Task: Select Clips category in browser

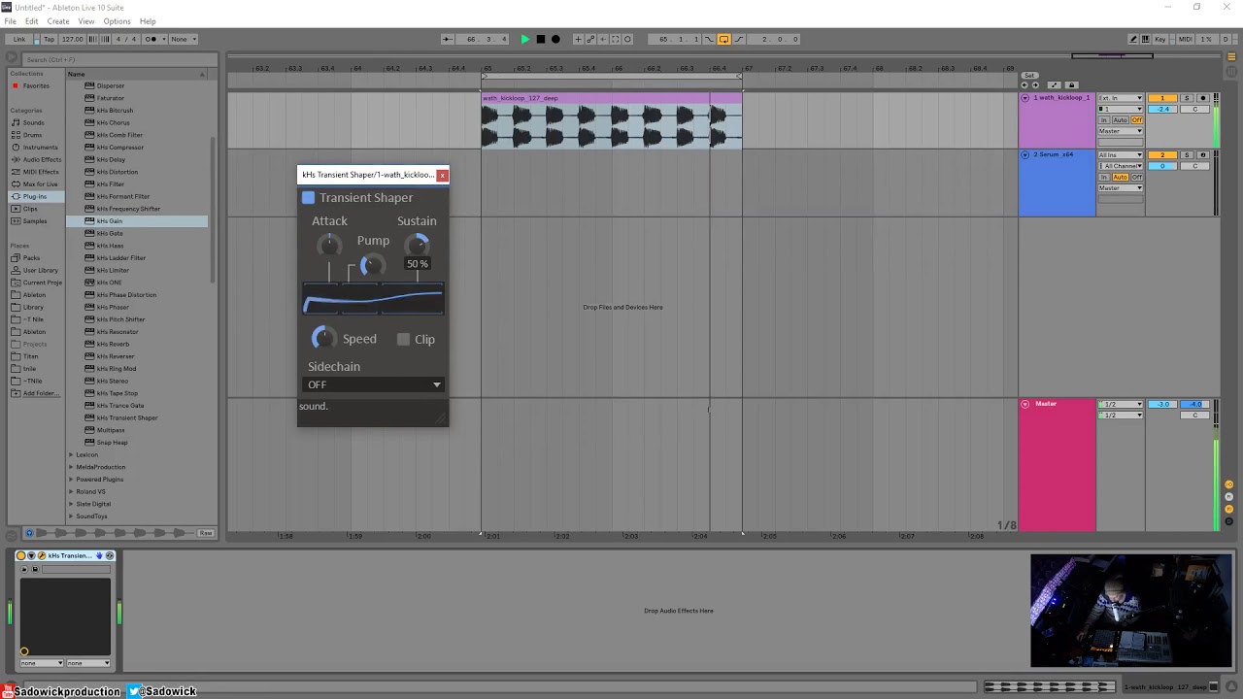Action: tap(30, 209)
